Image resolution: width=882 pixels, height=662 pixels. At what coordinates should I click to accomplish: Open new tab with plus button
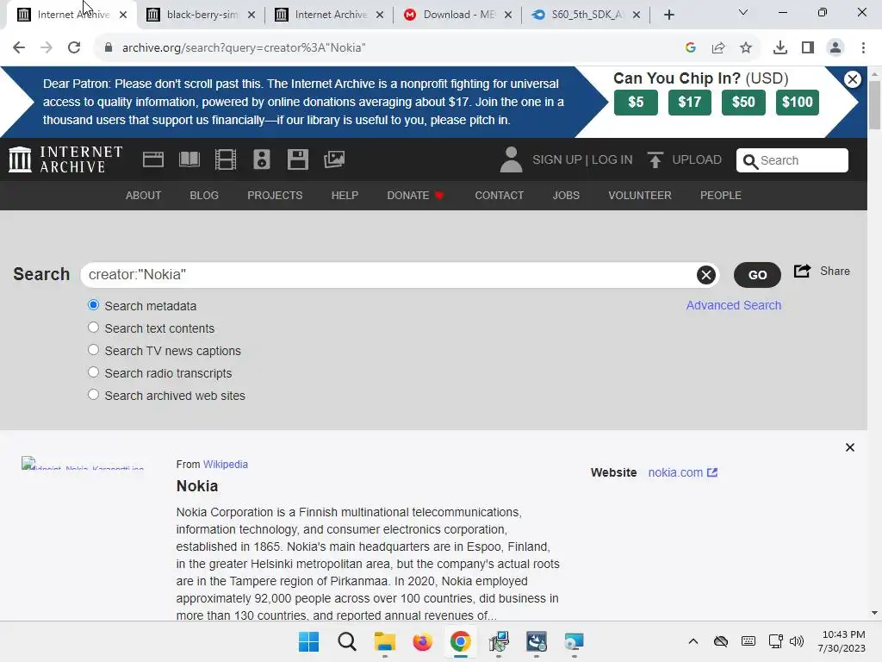[668, 15]
